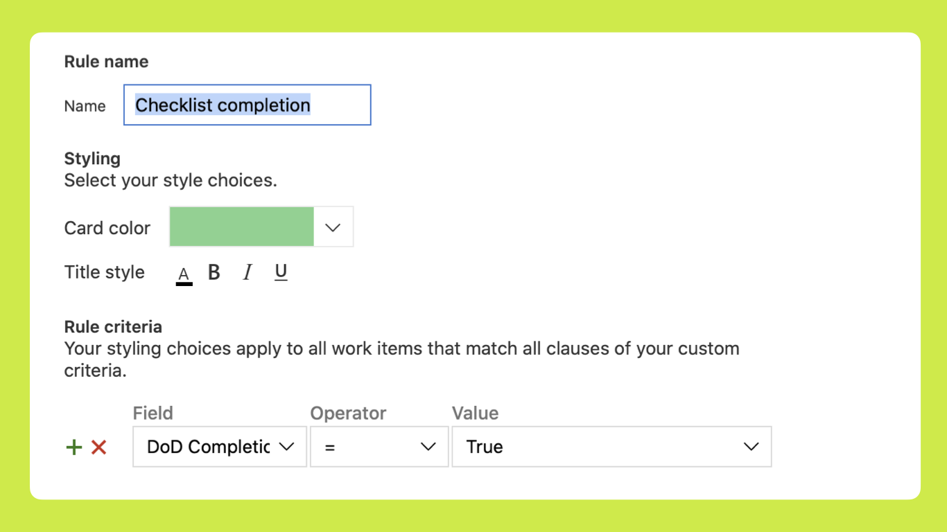This screenshot has height=532, width=947.
Task: Expand the Card color dropdown arrow
Action: pos(333,227)
